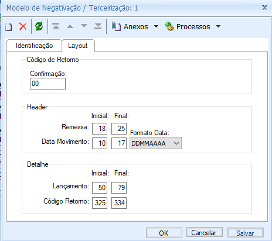Screen dimensions: 272x241
Task: Click the Cancelar button
Action: pos(204,232)
